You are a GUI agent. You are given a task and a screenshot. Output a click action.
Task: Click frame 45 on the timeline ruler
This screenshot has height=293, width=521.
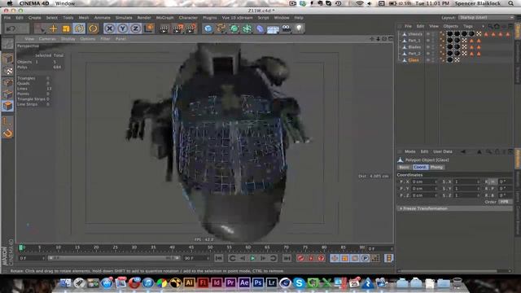[x=191, y=247]
